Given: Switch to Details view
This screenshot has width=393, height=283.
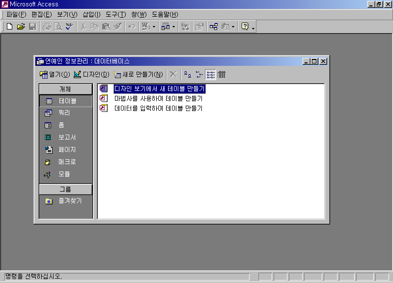Looking at the screenshot, I should click(x=222, y=75).
